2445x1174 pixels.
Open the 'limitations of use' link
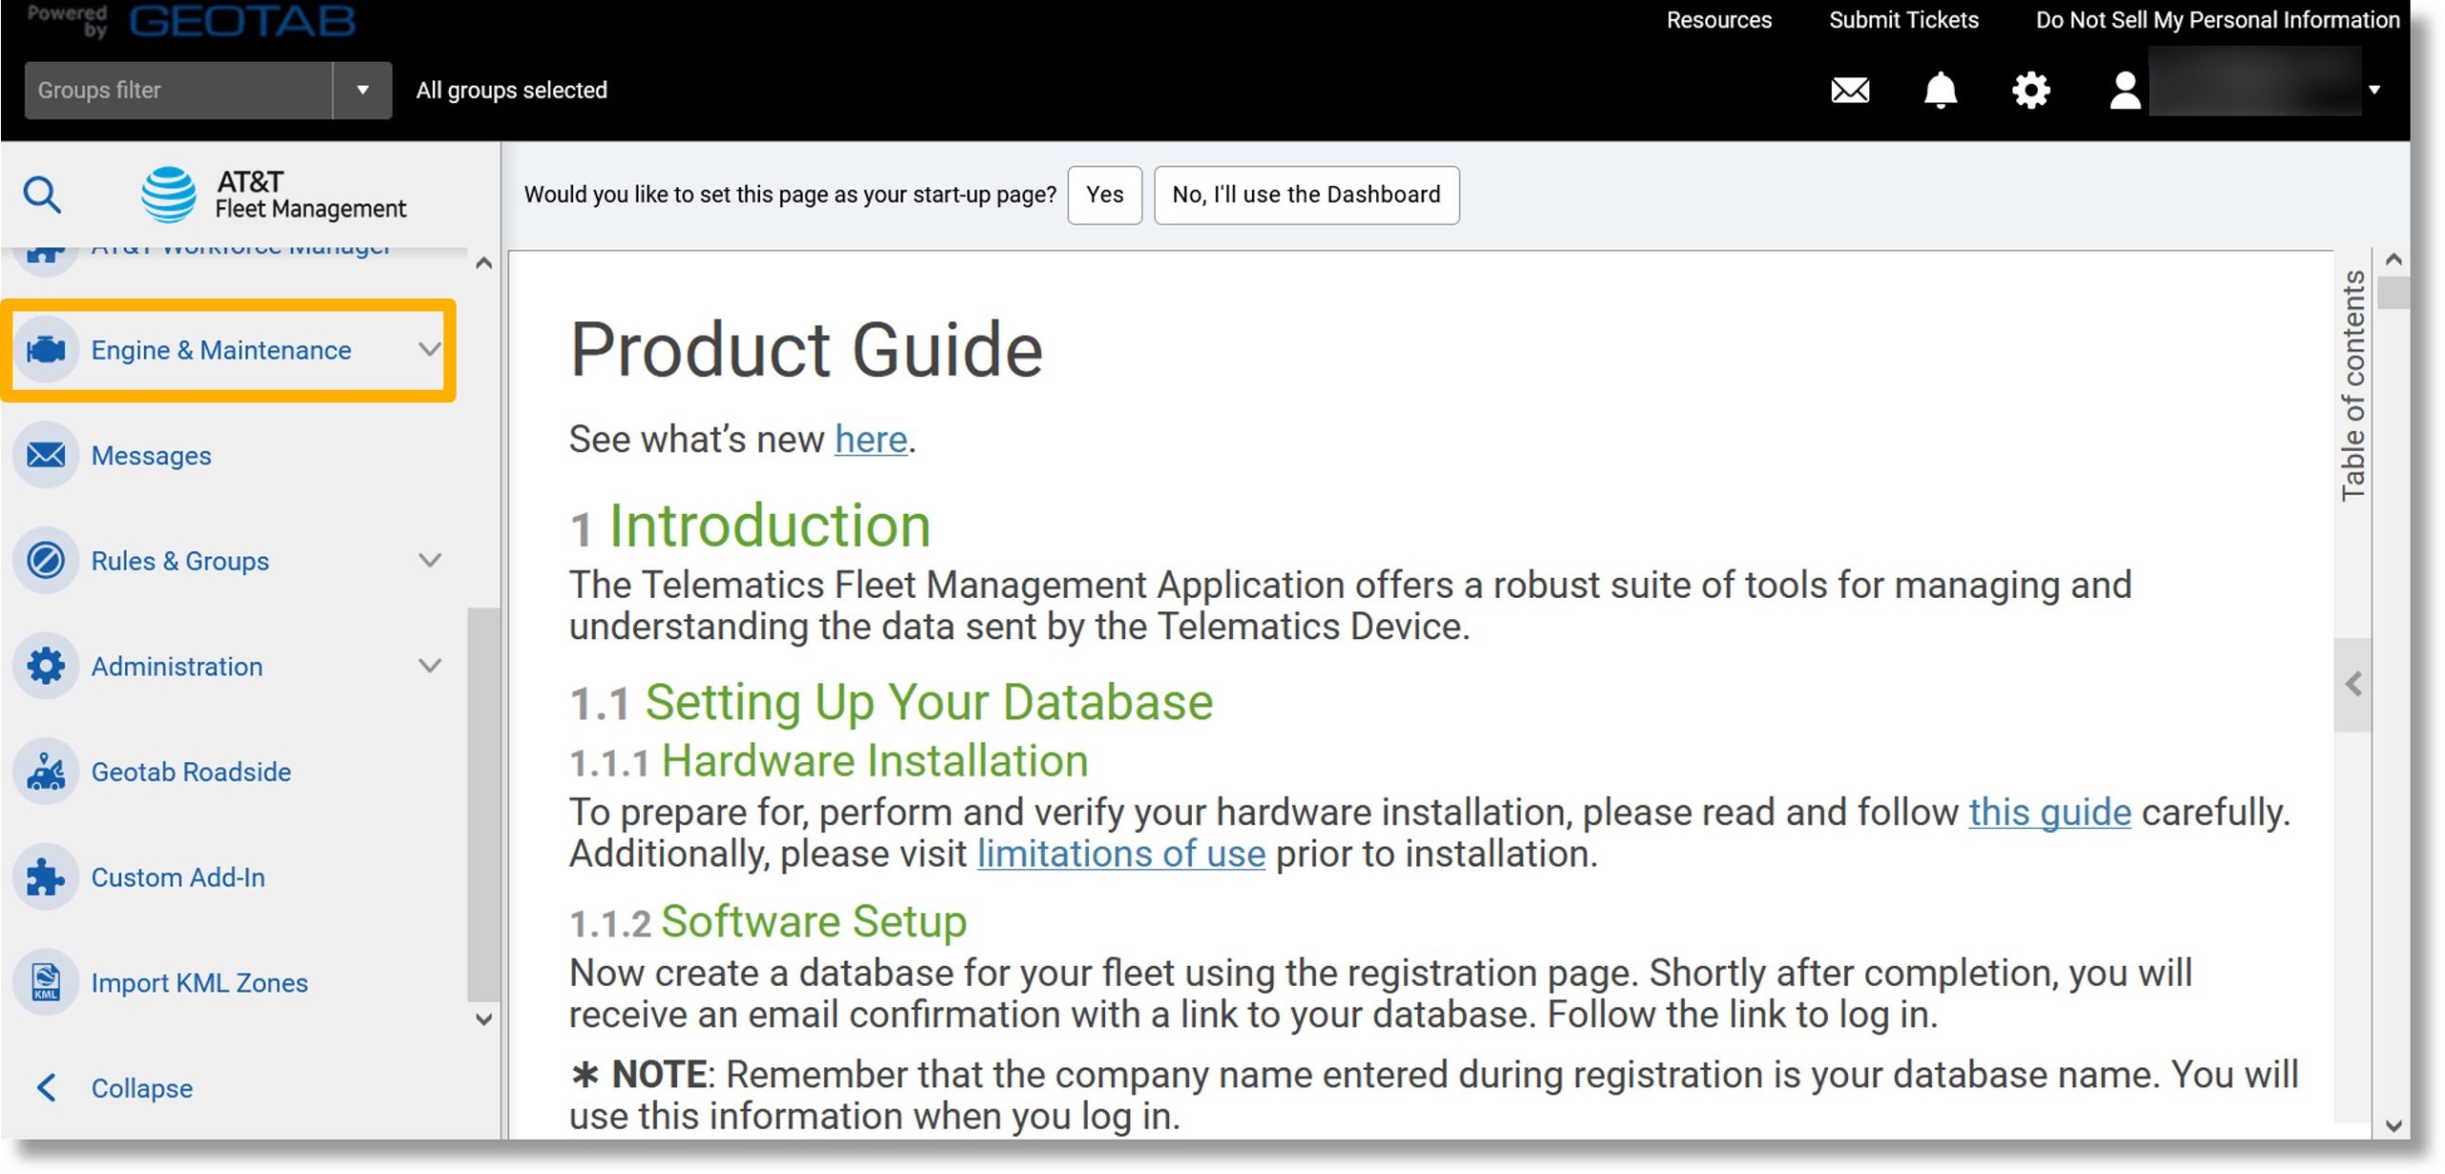(x=1120, y=853)
